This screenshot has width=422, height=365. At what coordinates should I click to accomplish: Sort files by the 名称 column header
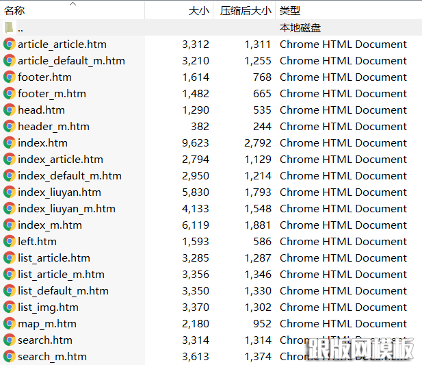click(x=15, y=11)
